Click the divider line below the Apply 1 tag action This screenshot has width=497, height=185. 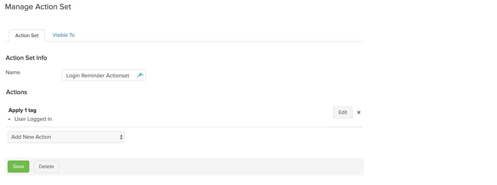tap(184, 127)
